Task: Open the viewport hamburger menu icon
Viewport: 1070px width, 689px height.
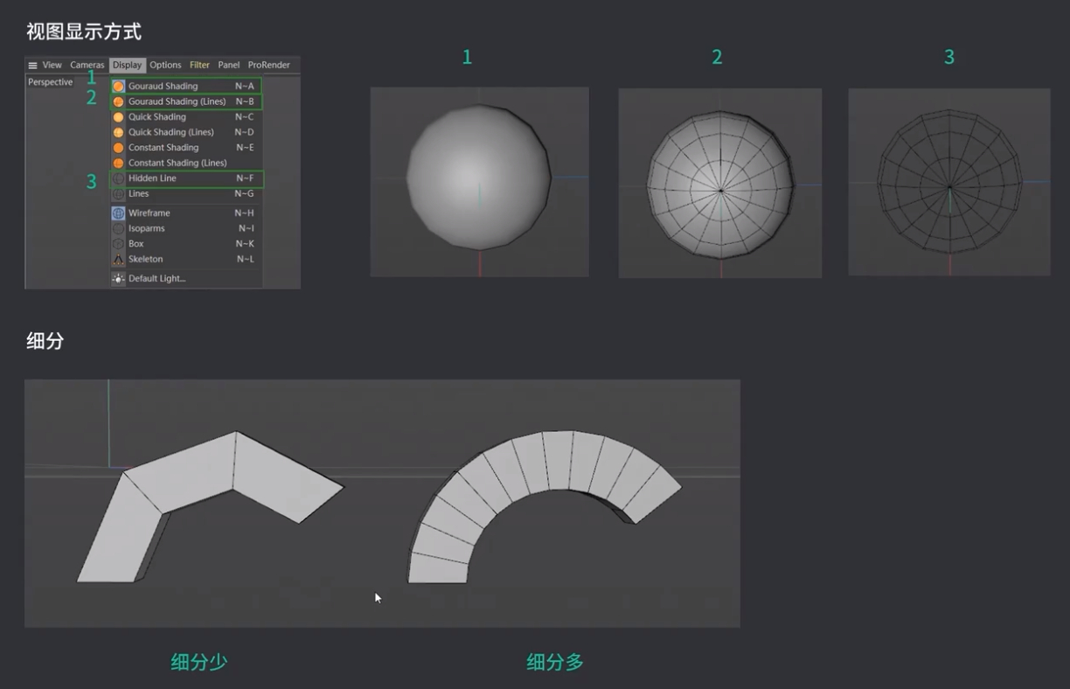Action: click(x=32, y=66)
